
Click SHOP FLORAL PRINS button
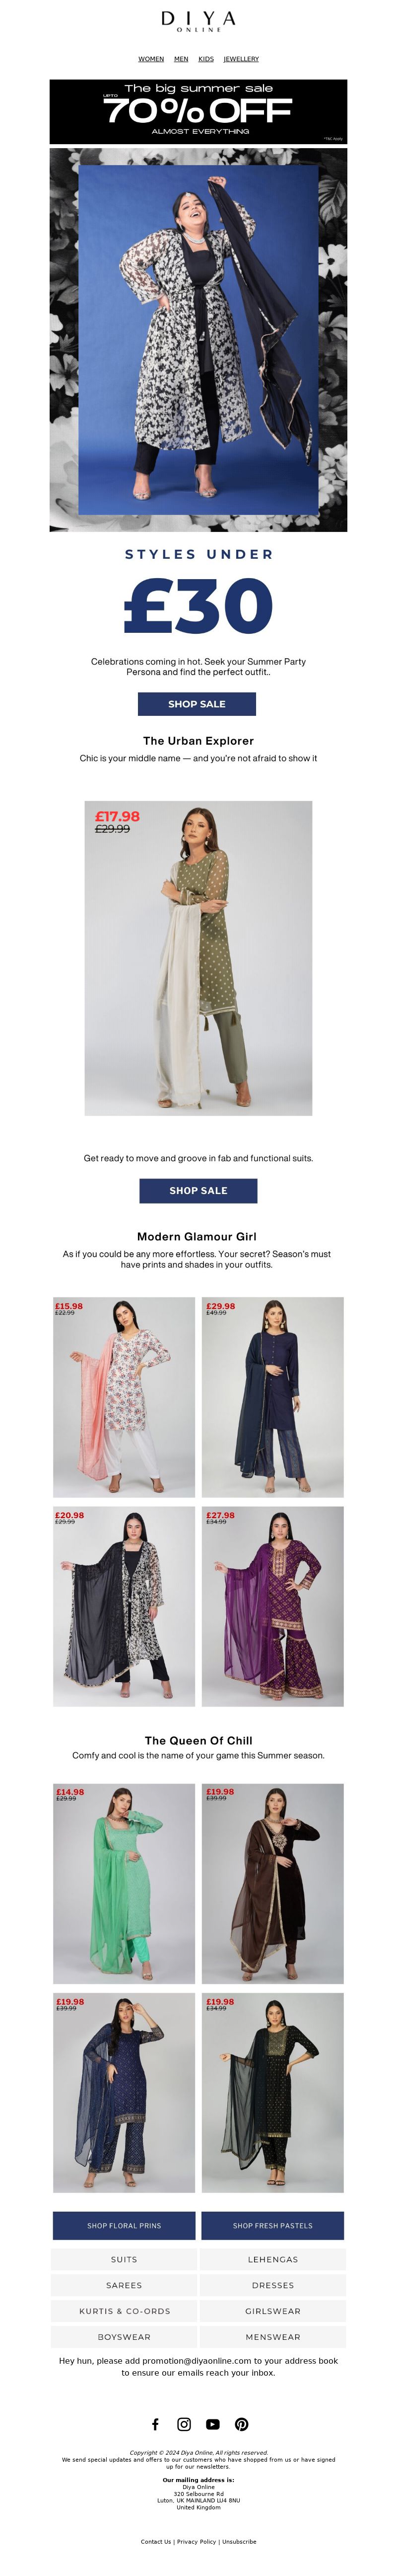[x=124, y=2225]
